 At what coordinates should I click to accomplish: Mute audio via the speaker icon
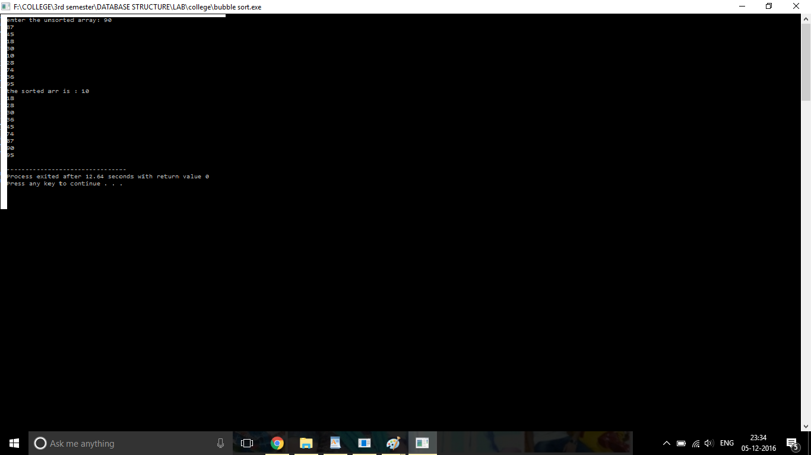tap(709, 443)
